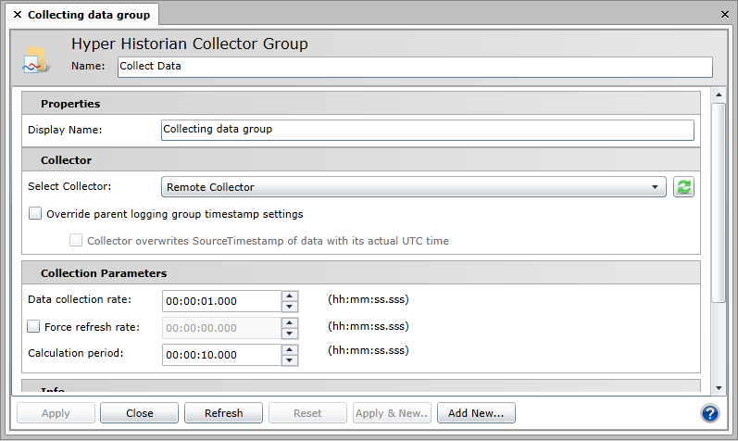Toggle the Force refresh rate checkbox

(x=34, y=326)
